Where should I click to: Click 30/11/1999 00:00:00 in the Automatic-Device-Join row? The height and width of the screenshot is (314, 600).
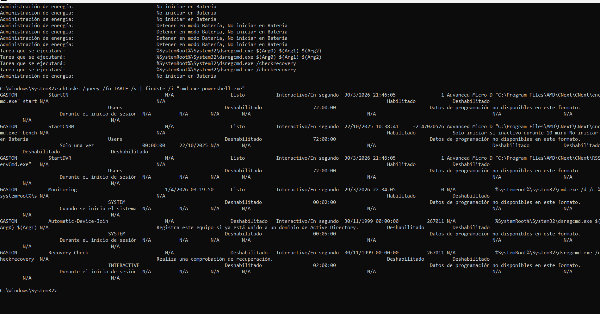click(371, 221)
